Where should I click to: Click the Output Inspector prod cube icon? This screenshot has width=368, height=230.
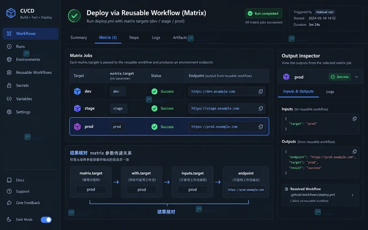coord(286,77)
